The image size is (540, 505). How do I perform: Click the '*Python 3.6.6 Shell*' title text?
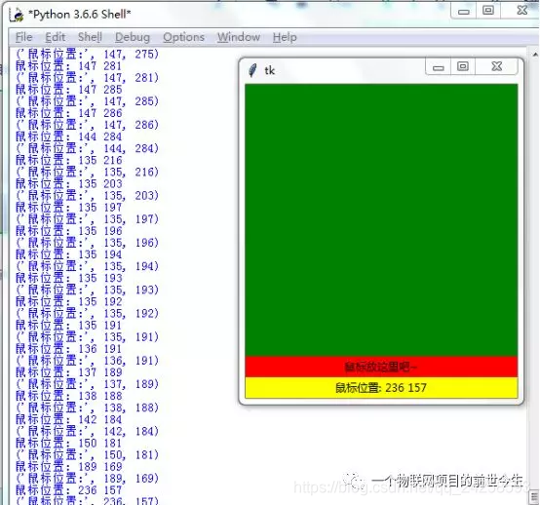click(80, 15)
